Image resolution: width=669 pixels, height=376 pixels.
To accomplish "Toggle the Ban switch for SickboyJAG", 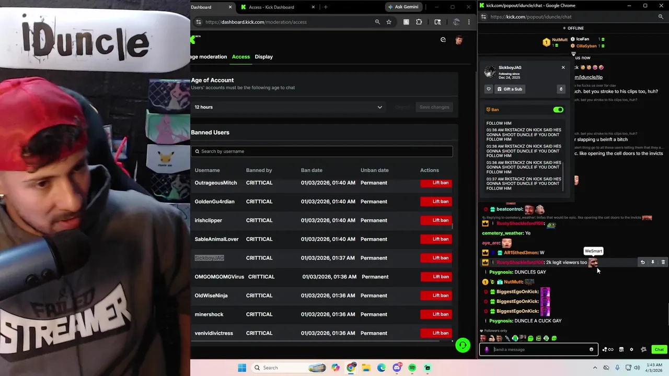I will pos(558,110).
